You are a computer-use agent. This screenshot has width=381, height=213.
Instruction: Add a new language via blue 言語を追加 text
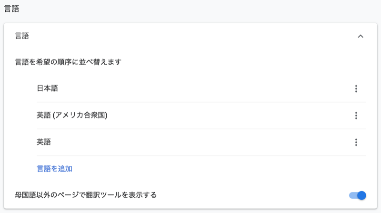click(54, 169)
